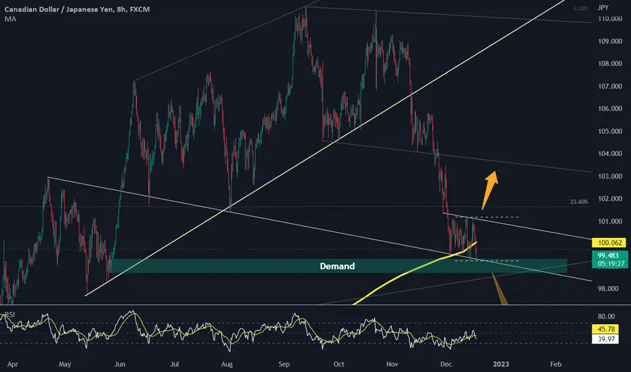
Task: Click the 80.00 RSI axis label
Action: click(607, 317)
